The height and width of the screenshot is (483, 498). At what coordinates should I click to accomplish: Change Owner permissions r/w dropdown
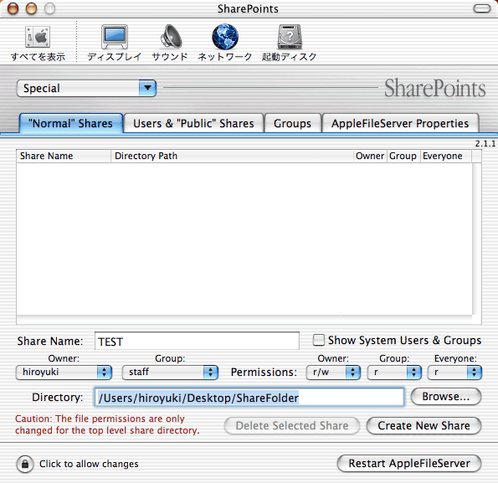(333, 373)
